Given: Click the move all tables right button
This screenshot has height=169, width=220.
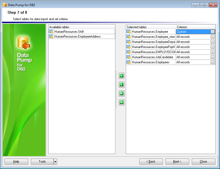Looking at the screenshot, I should (122, 94).
